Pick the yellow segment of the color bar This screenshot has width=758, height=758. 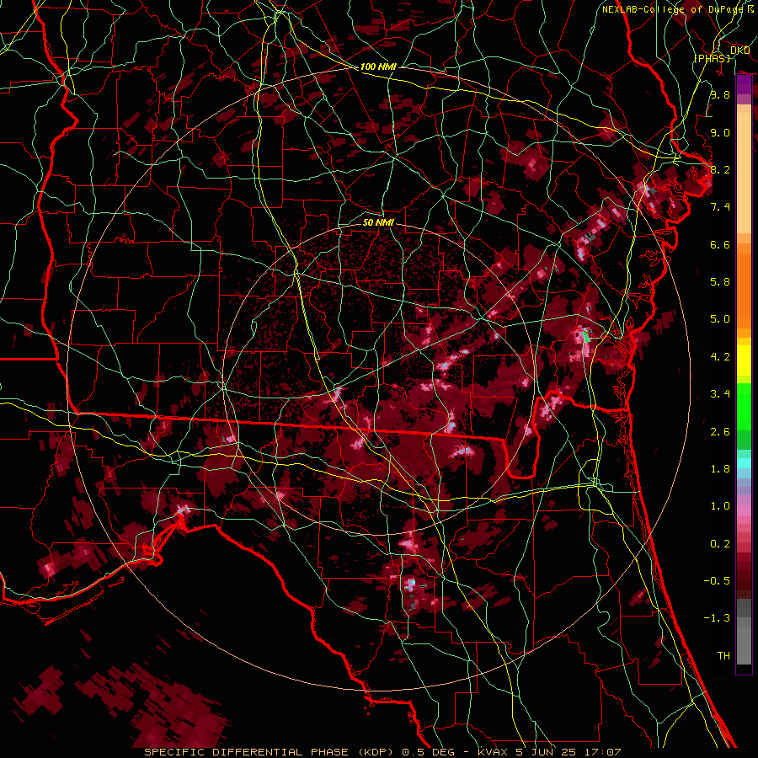744,360
